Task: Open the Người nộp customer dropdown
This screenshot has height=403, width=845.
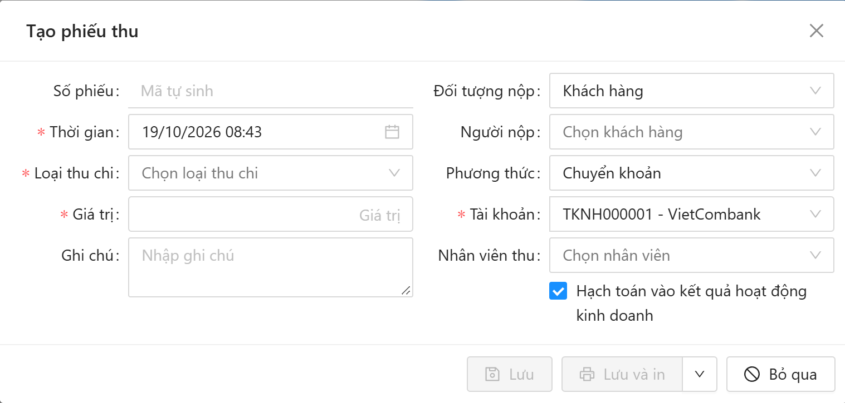Action: coord(691,132)
